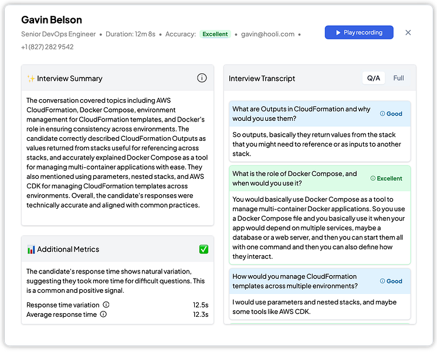Click the gavin@hooli.com email address
The height and width of the screenshot is (352, 437).
[267, 34]
